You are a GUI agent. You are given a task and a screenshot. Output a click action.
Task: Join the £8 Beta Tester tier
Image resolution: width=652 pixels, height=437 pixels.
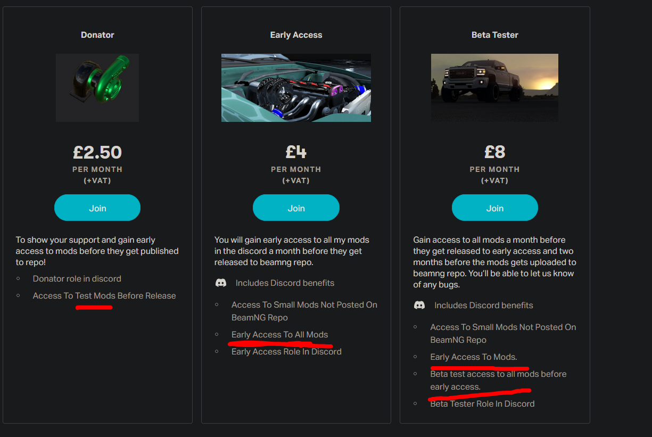click(x=494, y=208)
